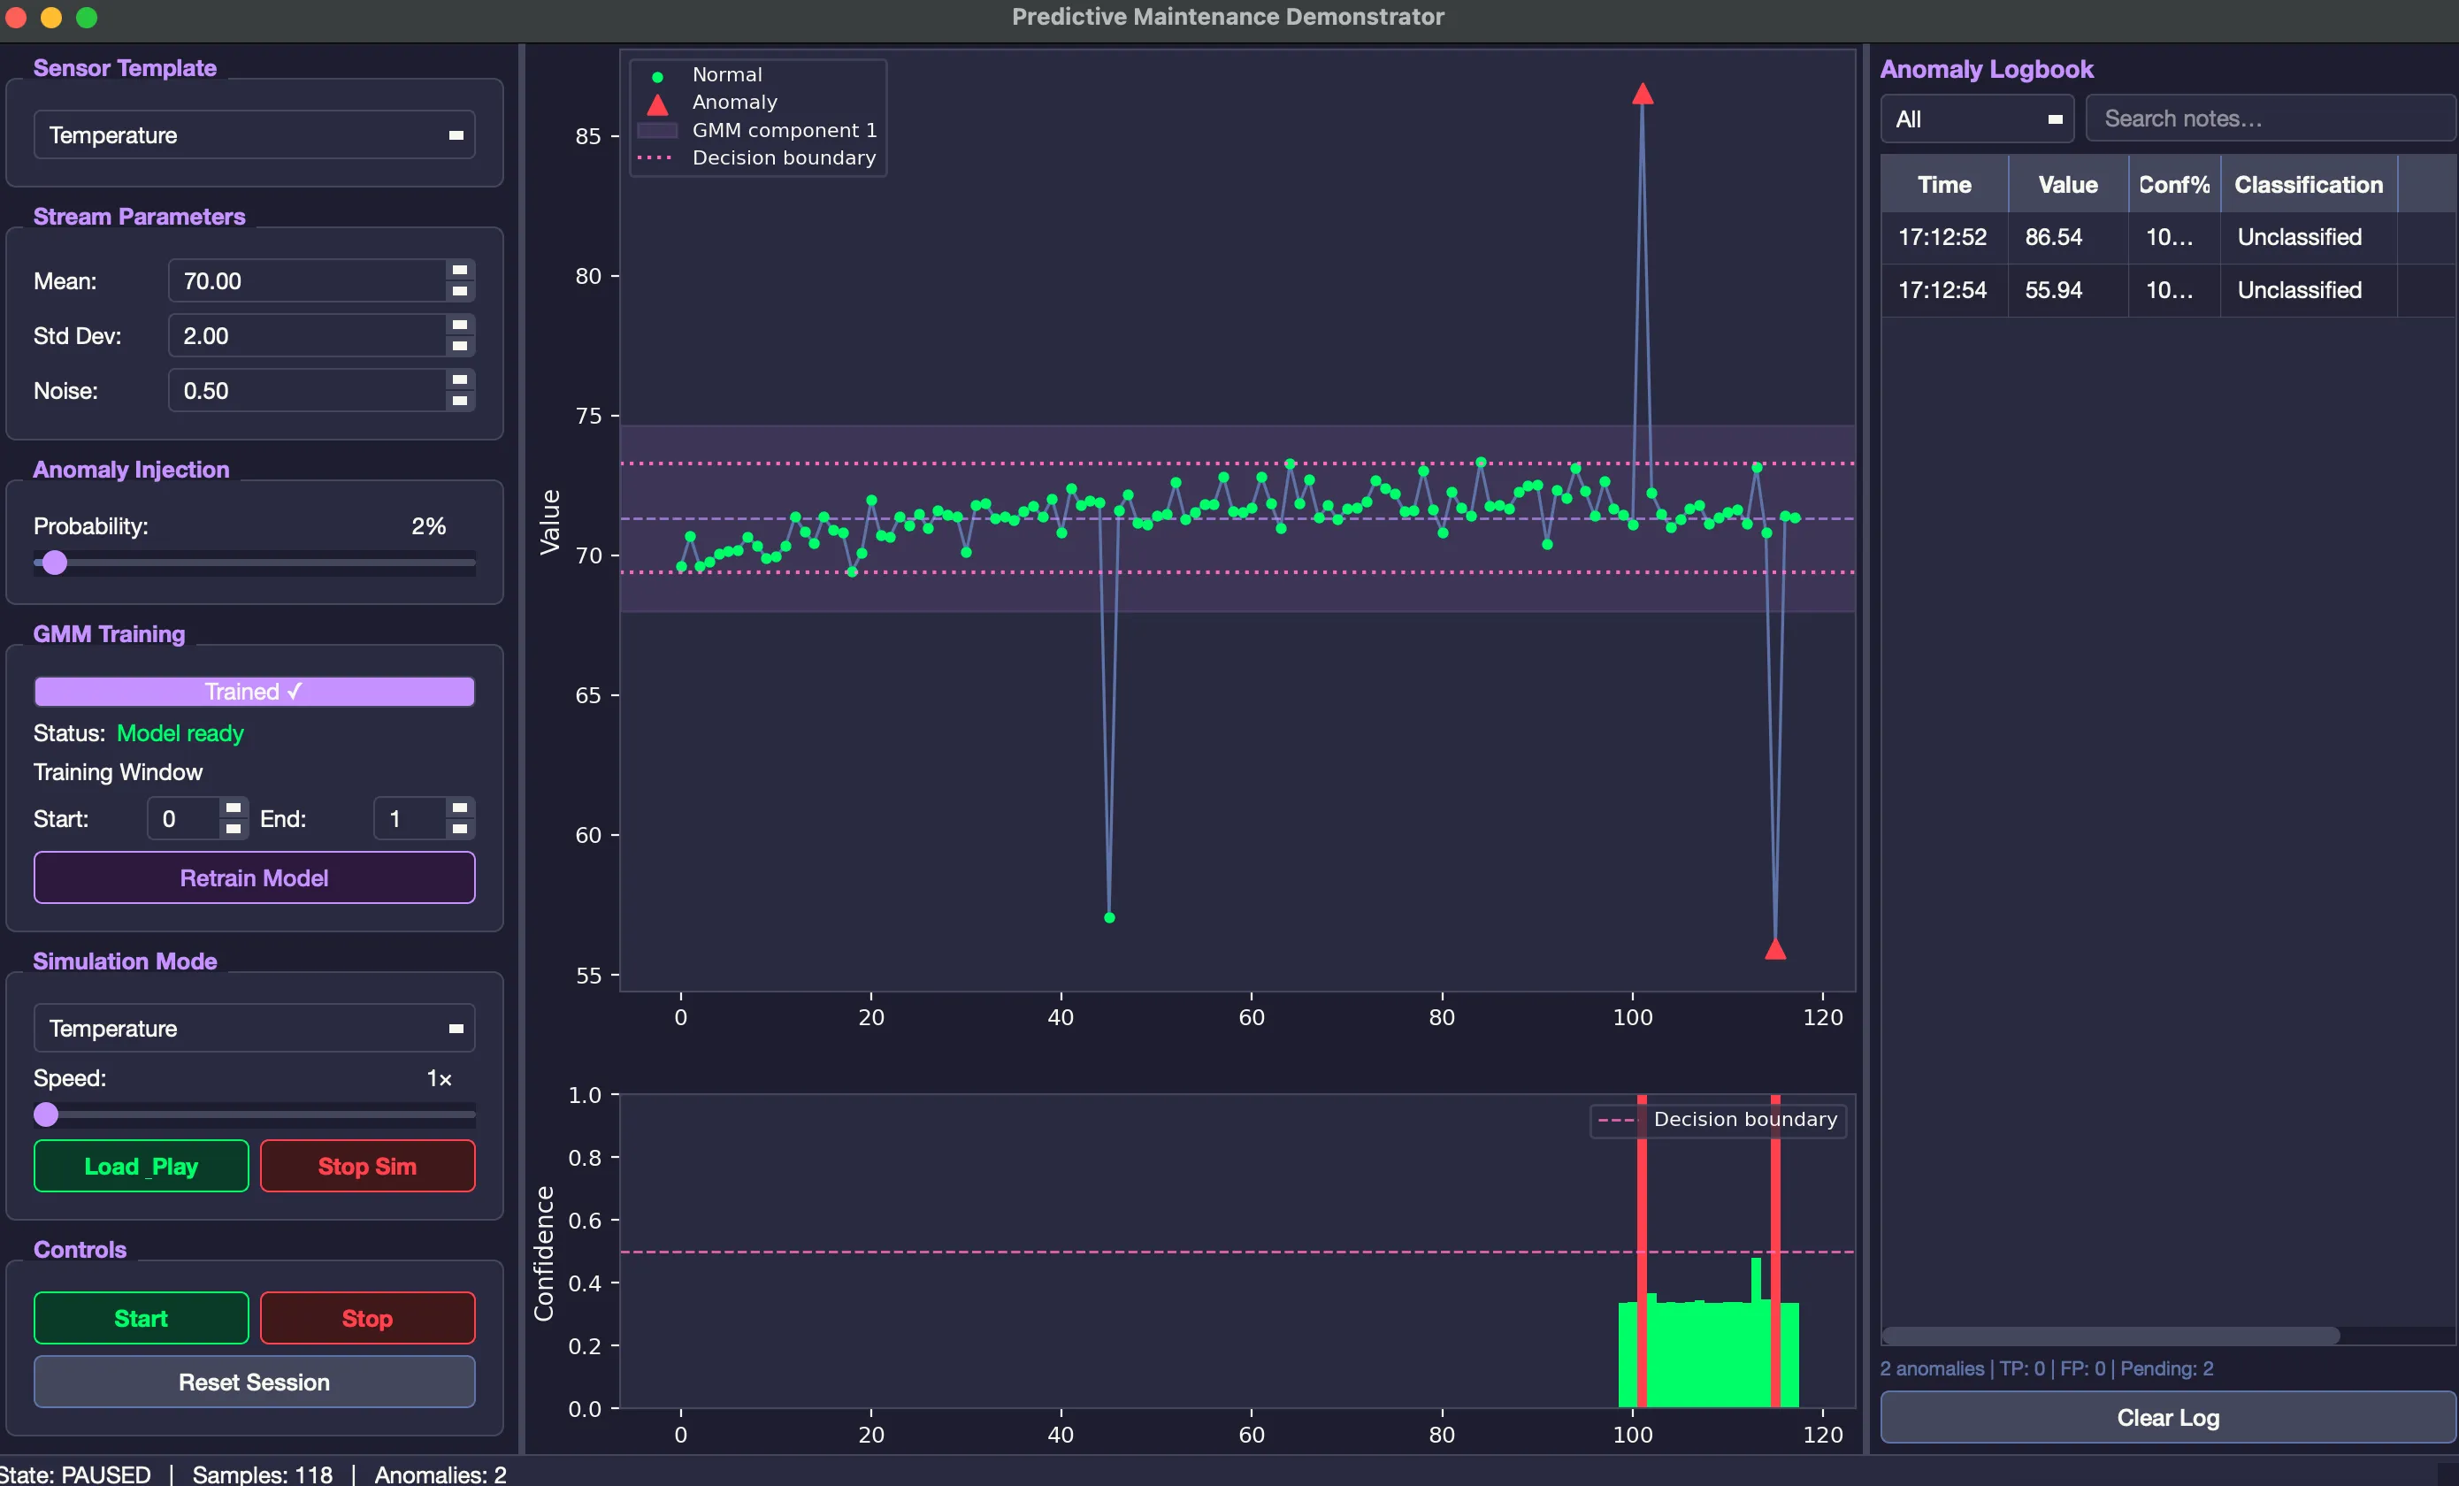Select the 17:12:52 logbook row

pyautogui.click(x=2168, y=238)
